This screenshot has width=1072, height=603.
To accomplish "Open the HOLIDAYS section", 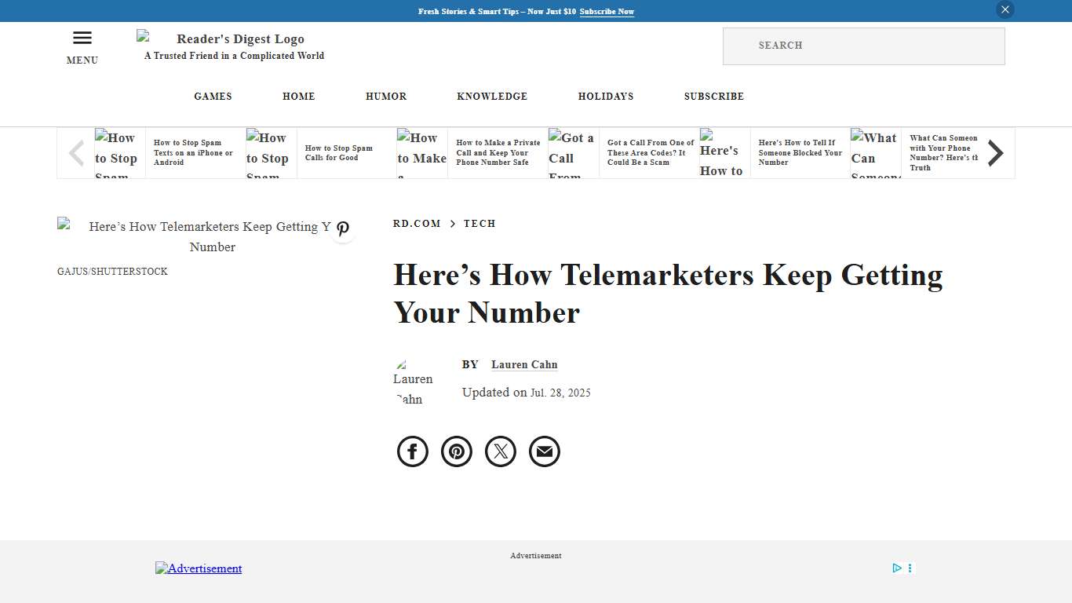I will (x=606, y=97).
